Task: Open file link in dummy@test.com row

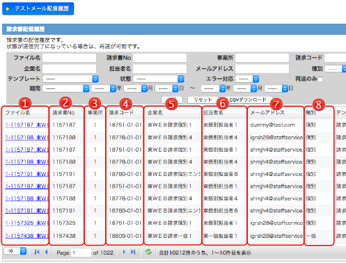Action: [26, 125]
